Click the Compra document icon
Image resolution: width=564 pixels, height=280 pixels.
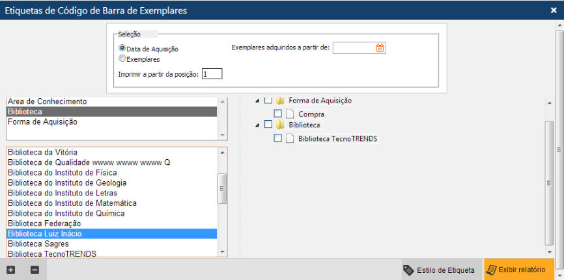click(290, 114)
